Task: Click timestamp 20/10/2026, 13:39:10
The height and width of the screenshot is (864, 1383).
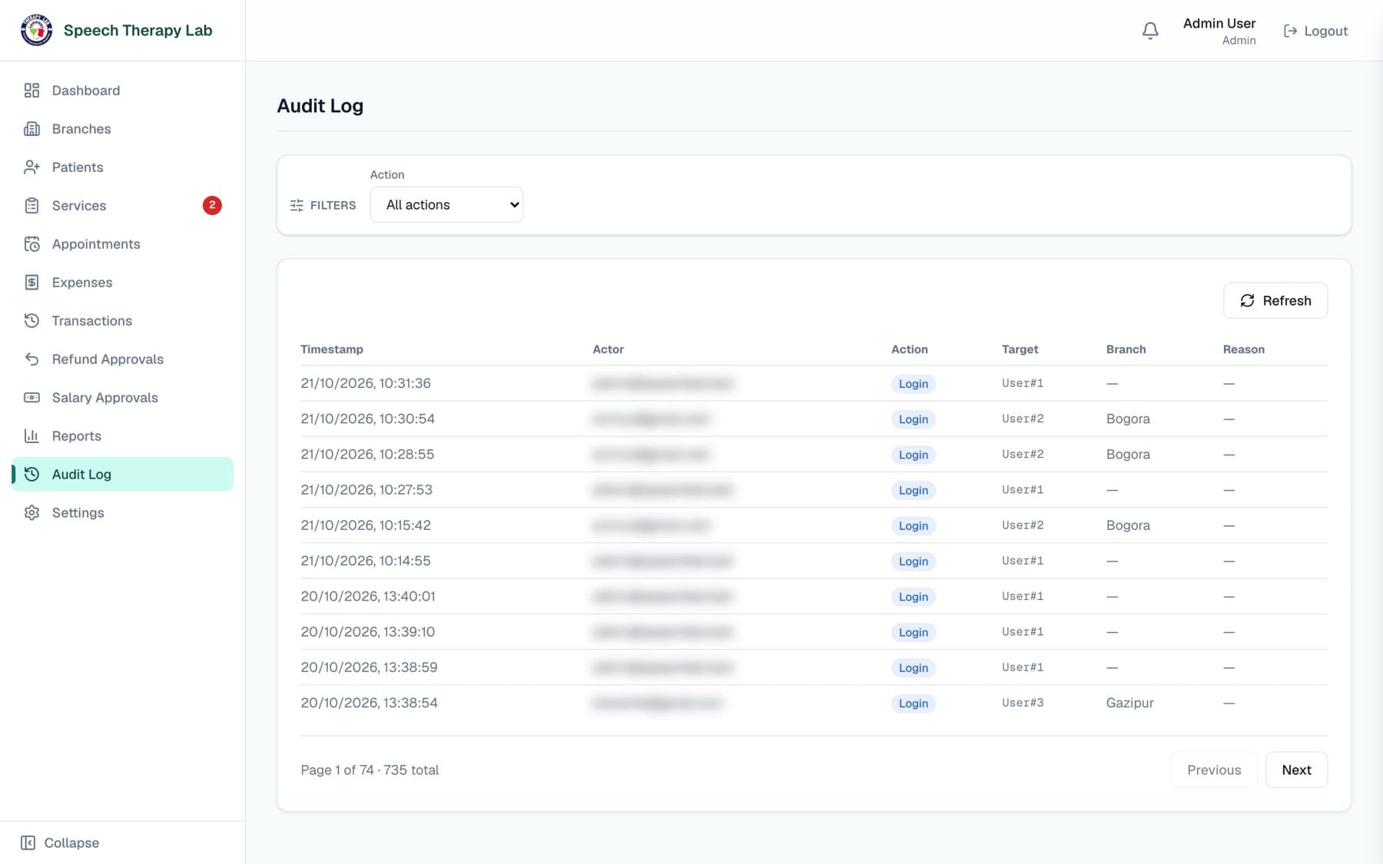Action: coord(368,632)
